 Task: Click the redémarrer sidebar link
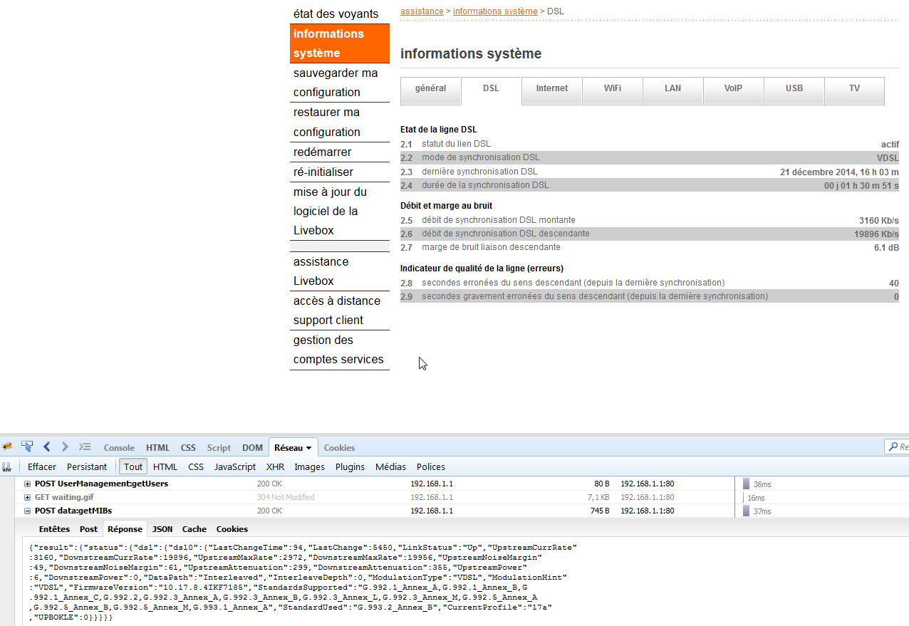pyautogui.click(x=323, y=152)
